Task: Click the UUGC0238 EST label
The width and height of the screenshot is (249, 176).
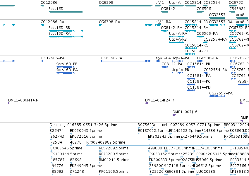Action: 206,172
